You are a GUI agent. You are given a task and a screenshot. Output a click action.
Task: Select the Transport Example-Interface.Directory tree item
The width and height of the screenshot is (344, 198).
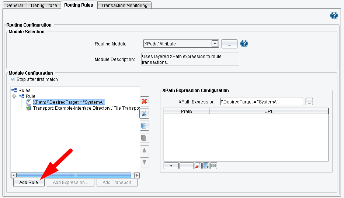click(x=86, y=108)
